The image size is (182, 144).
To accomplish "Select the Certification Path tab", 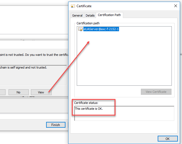I will pos(109,15).
